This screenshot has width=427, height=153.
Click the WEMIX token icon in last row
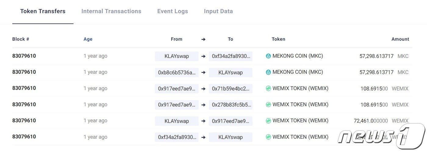point(268,137)
